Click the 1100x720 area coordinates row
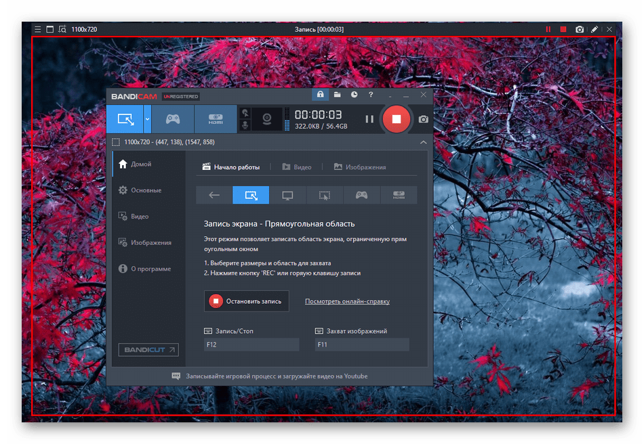 (169, 142)
